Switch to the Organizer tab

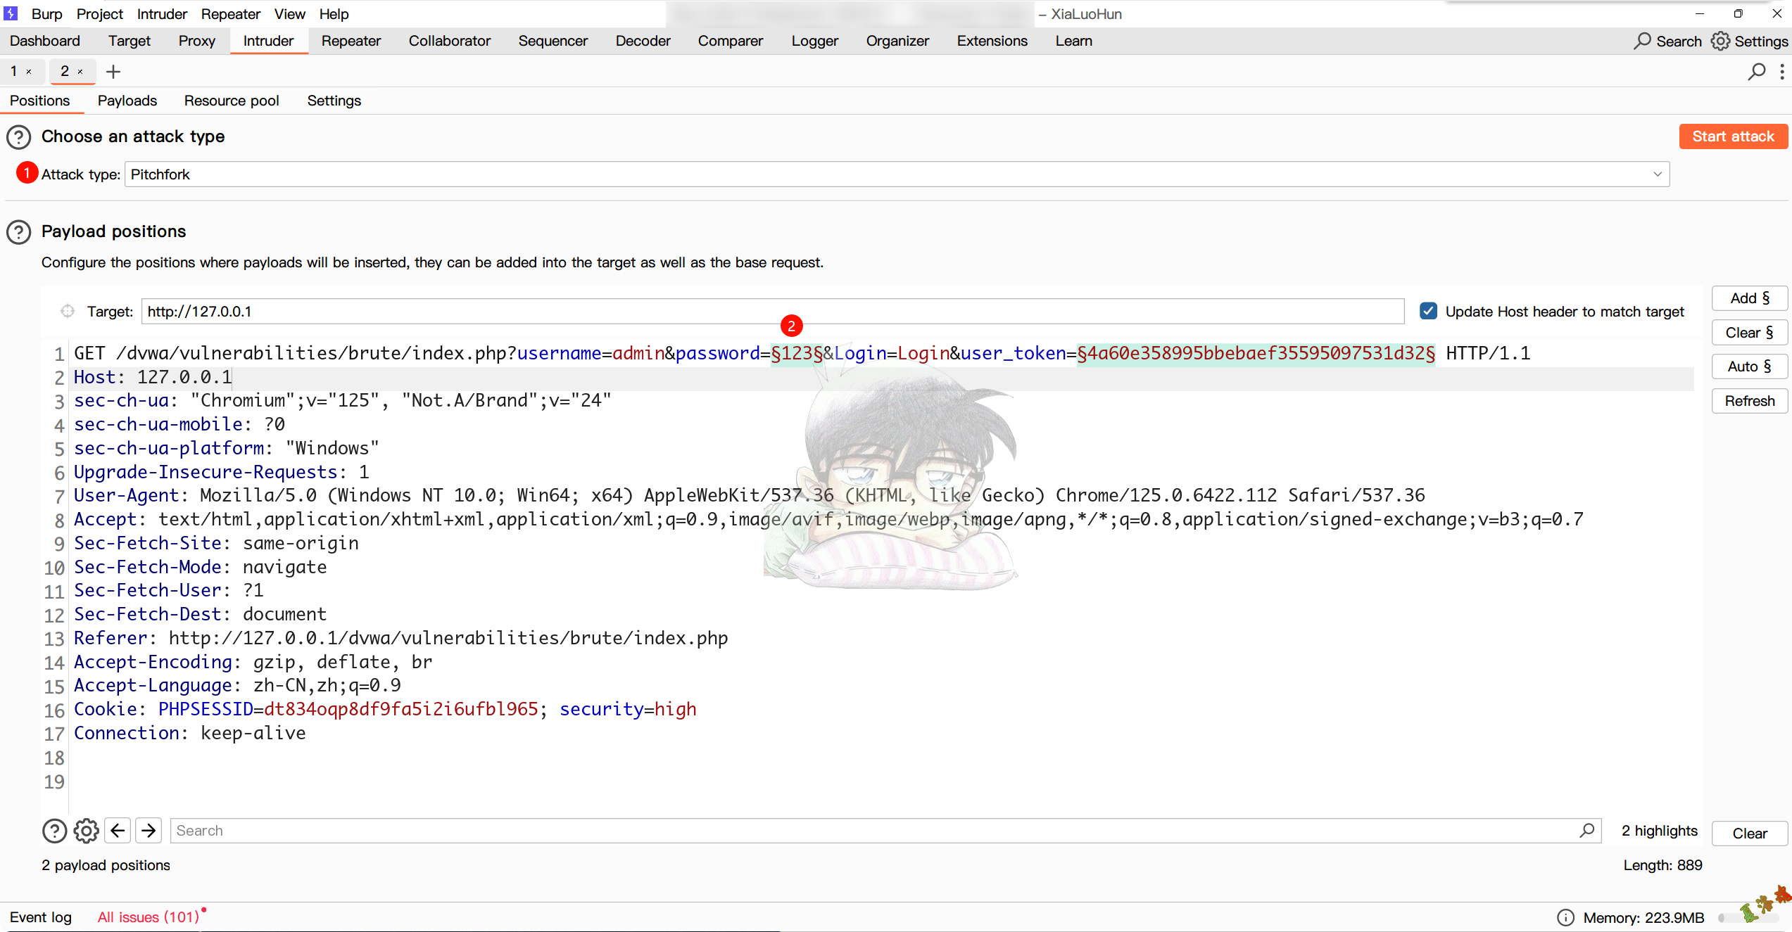897,41
